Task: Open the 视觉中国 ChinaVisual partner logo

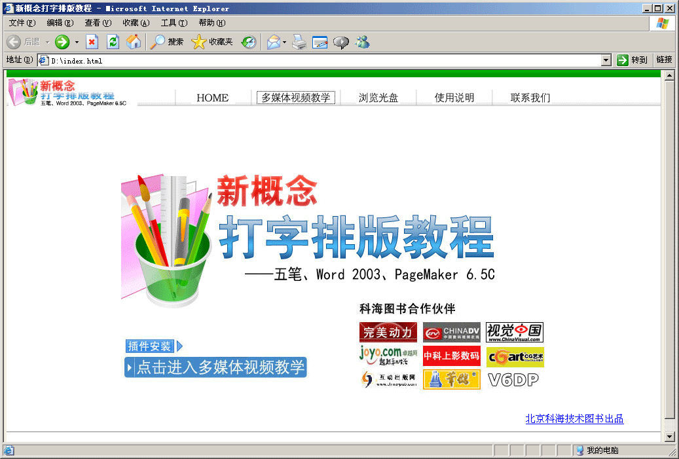Action: point(515,332)
